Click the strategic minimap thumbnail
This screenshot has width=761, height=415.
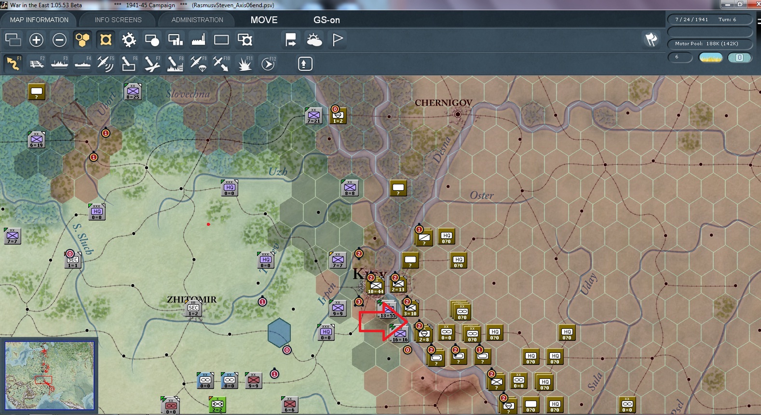coord(49,376)
